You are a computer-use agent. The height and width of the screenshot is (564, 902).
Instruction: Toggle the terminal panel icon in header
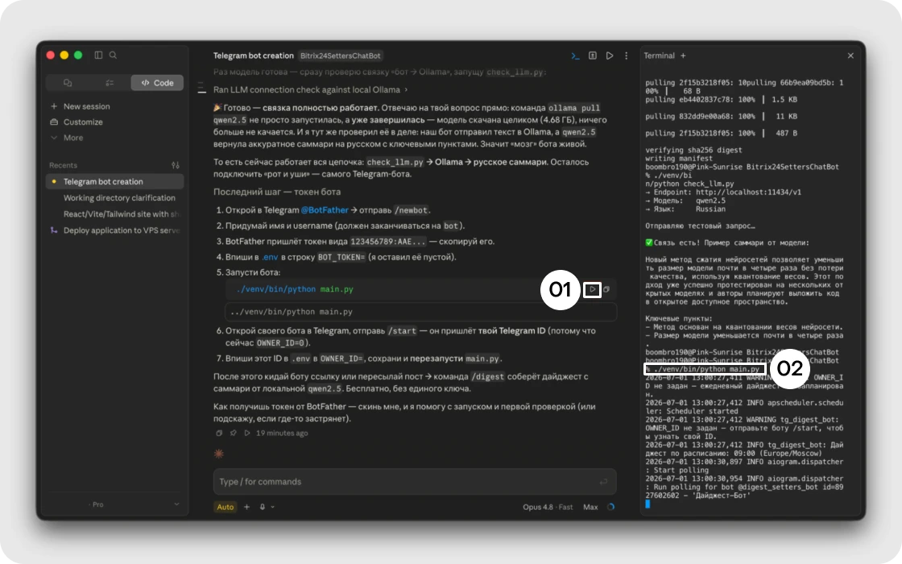click(x=575, y=56)
